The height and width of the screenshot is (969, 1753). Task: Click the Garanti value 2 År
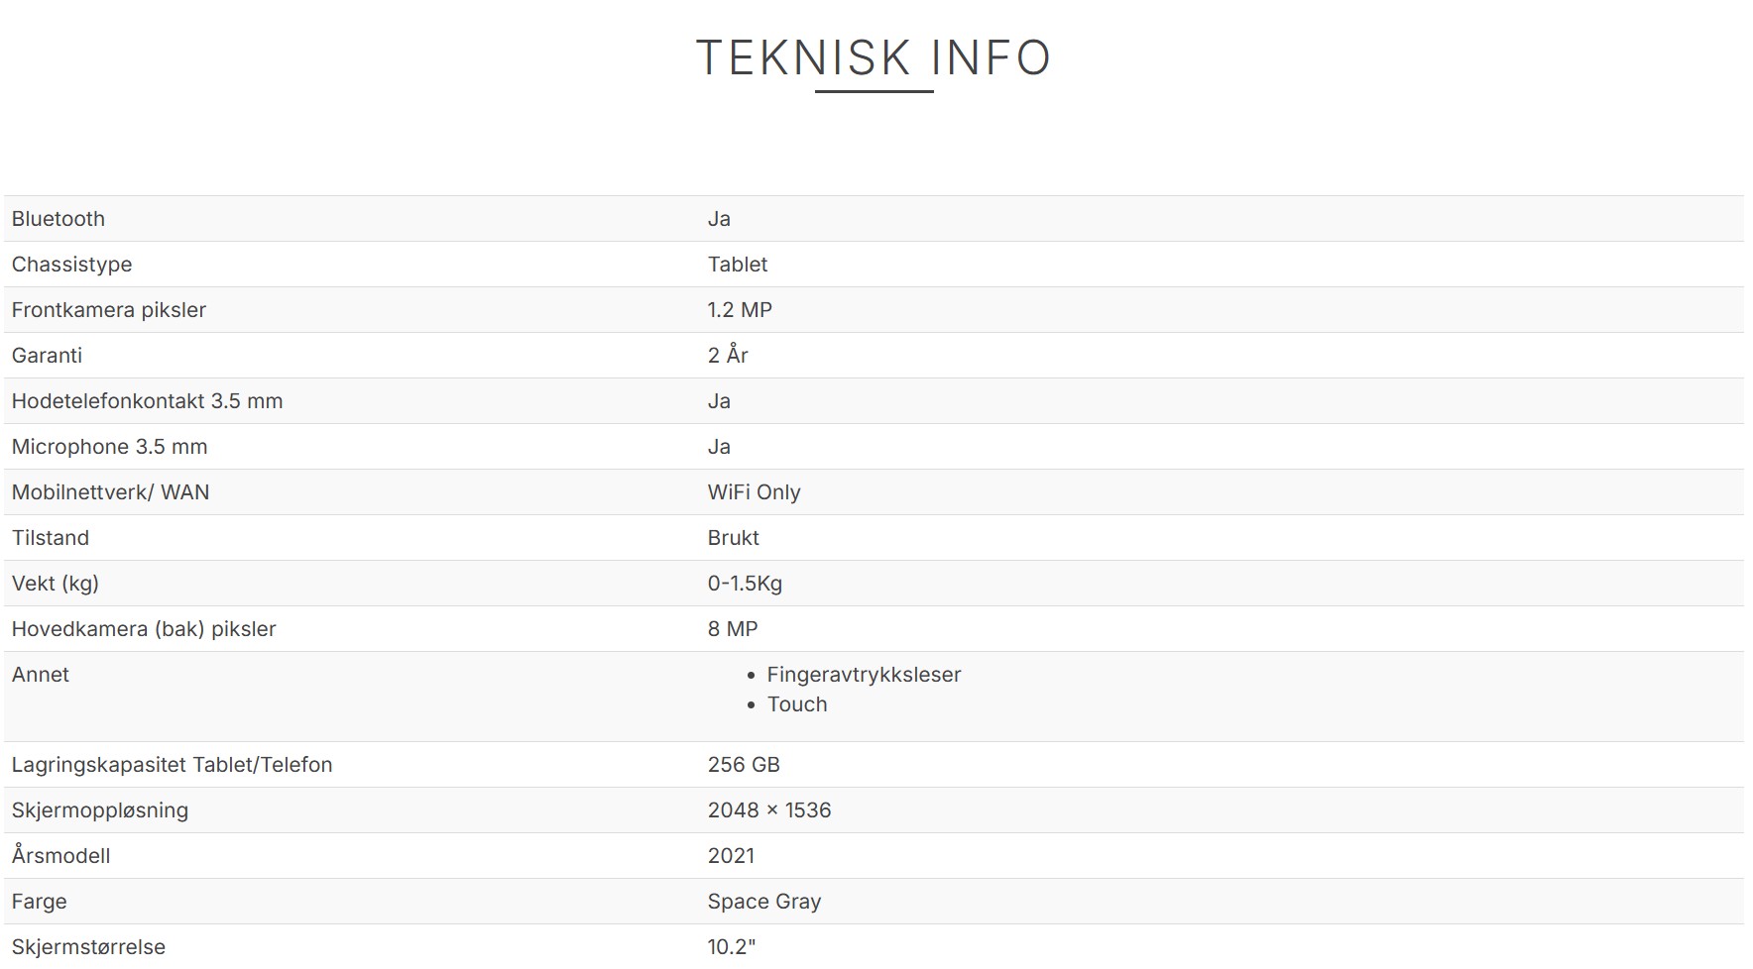tap(728, 356)
